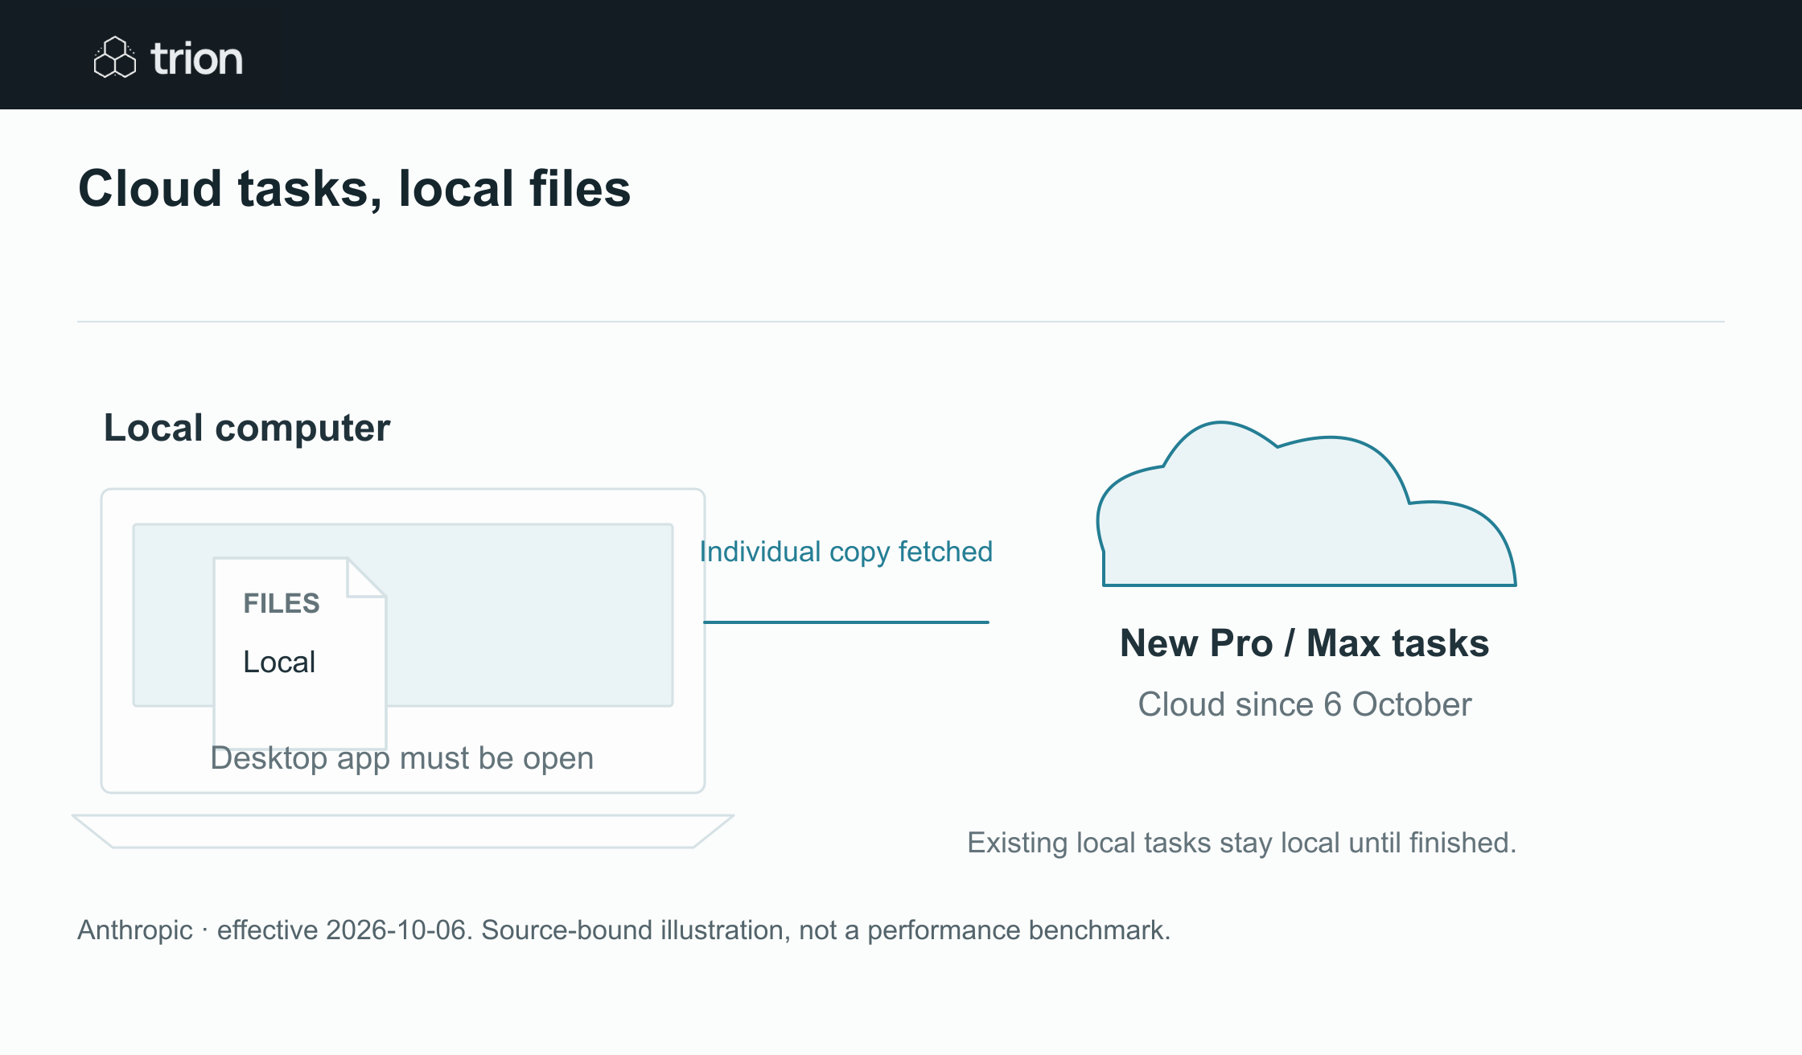The width and height of the screenshot is (1802, 1055).
Task: Click the cloud illustration icon
Action: pos(1306,503)
